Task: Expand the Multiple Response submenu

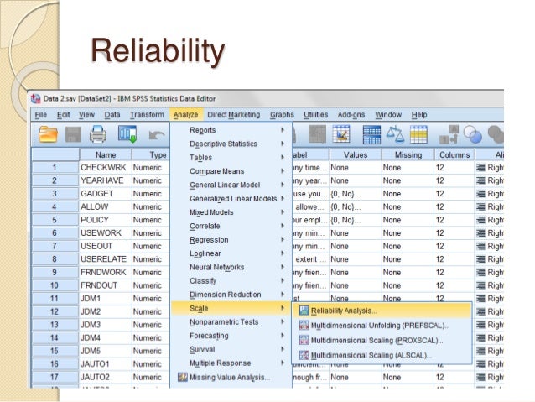Action: pyautogui.click(x=231, y=363)
